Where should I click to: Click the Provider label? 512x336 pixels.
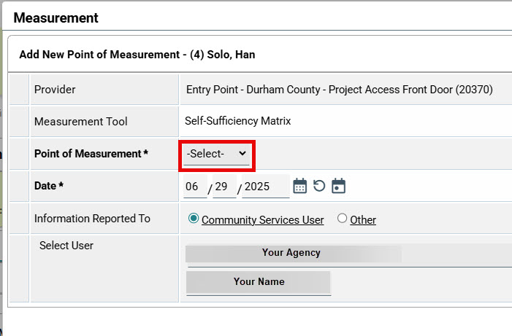click(55, 90)
